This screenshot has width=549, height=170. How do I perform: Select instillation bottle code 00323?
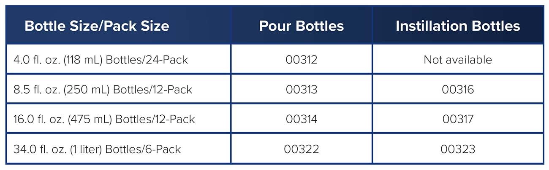(458, 149)
